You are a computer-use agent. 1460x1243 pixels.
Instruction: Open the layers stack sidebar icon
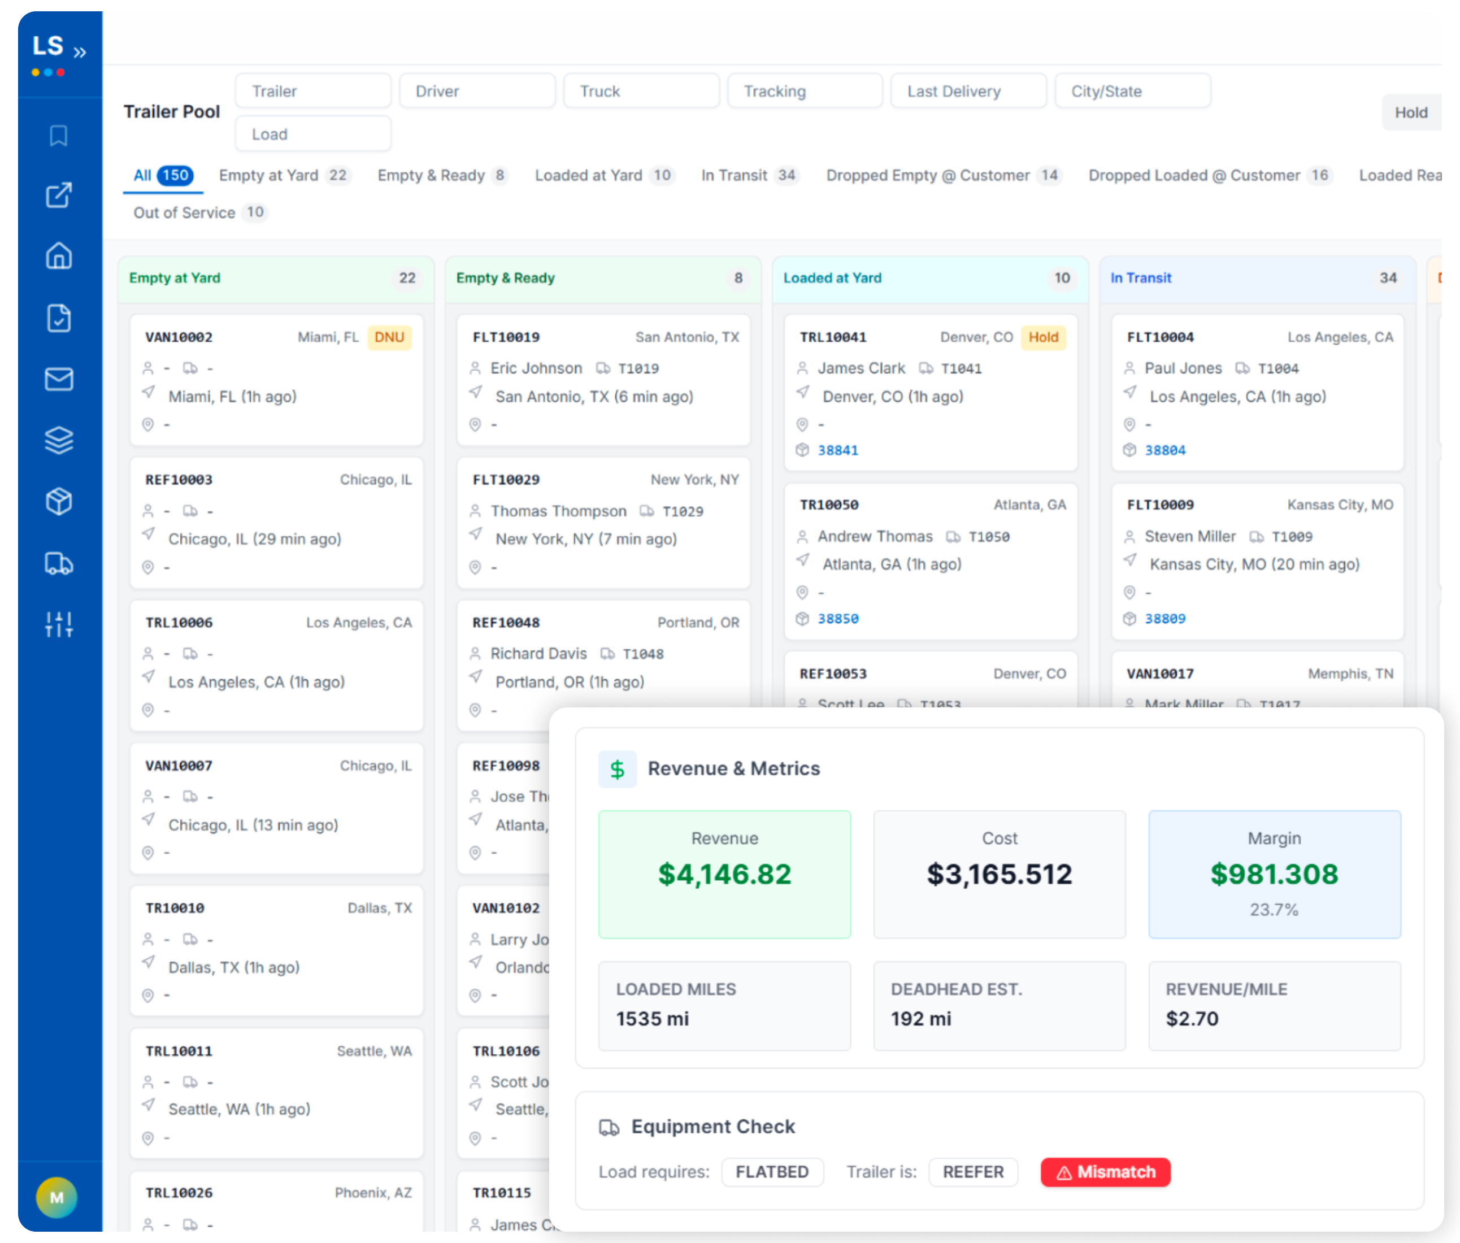pos(59,440)
